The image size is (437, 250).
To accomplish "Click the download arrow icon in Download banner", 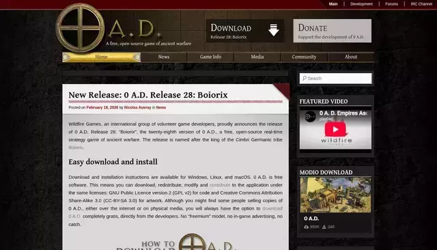I will tap(273, 30).
